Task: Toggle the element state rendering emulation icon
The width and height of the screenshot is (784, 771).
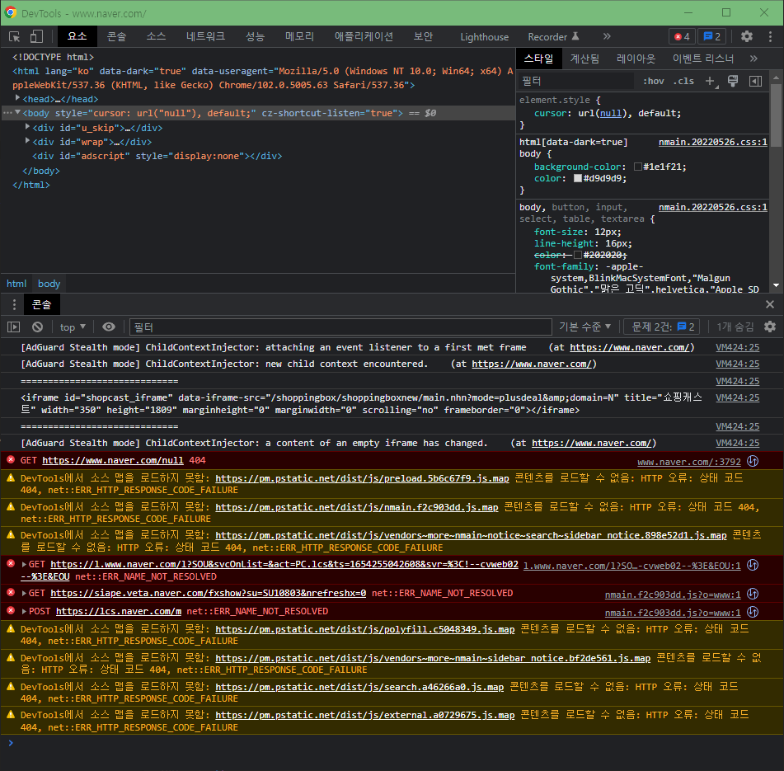Action: (733, 81)
